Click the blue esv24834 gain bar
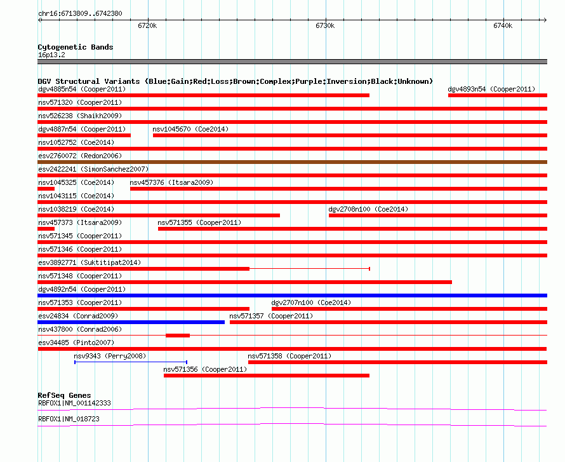This screenshot has width=565, height=462. click(131, 322)
